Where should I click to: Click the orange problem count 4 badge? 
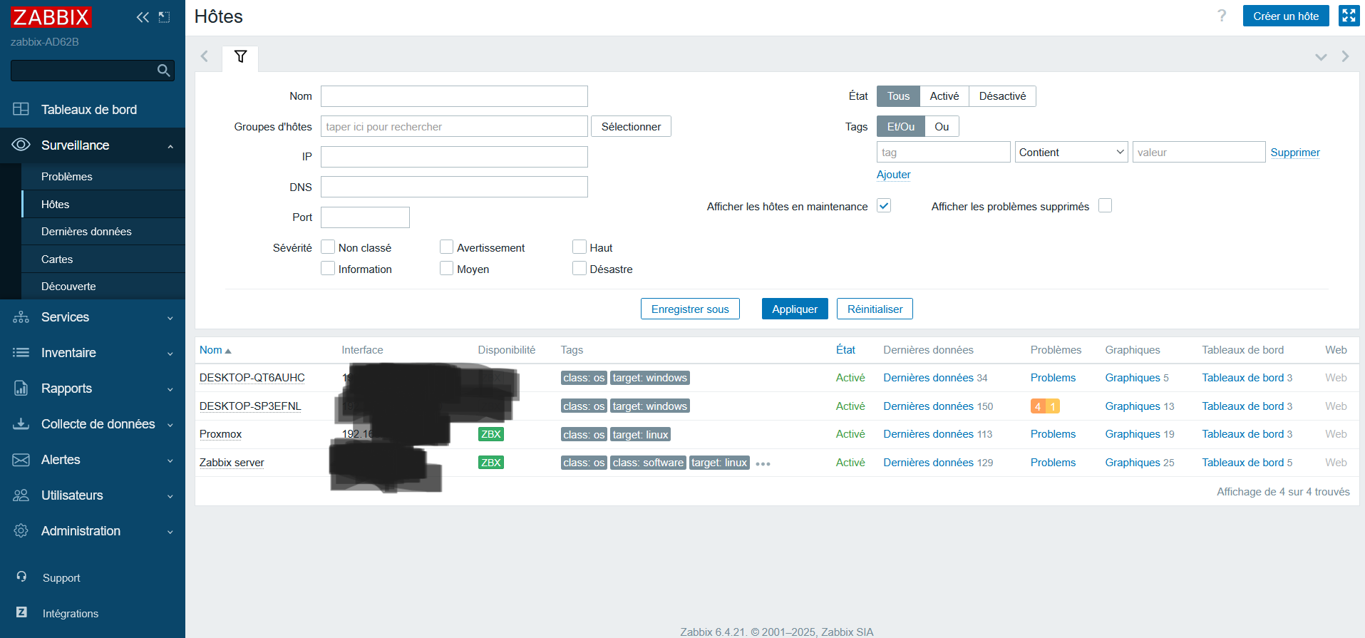(x=1038, y=406)
